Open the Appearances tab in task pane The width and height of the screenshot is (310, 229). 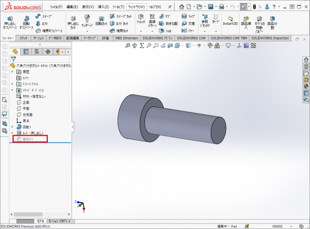[x=306, y=86]
